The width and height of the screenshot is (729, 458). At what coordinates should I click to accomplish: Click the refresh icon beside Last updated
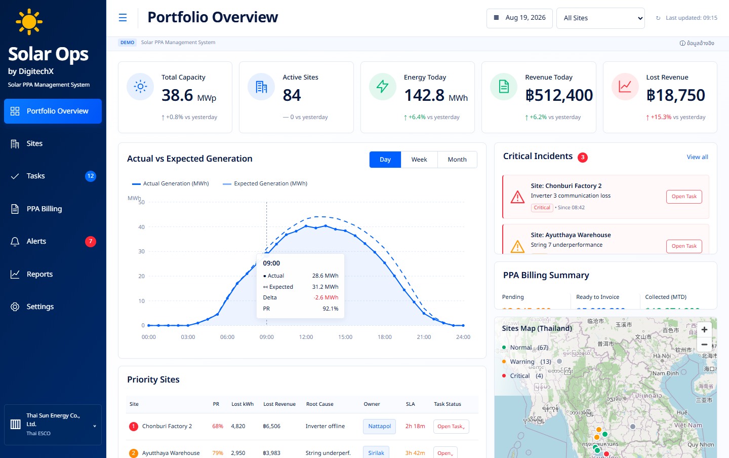[x=658, y=18]
